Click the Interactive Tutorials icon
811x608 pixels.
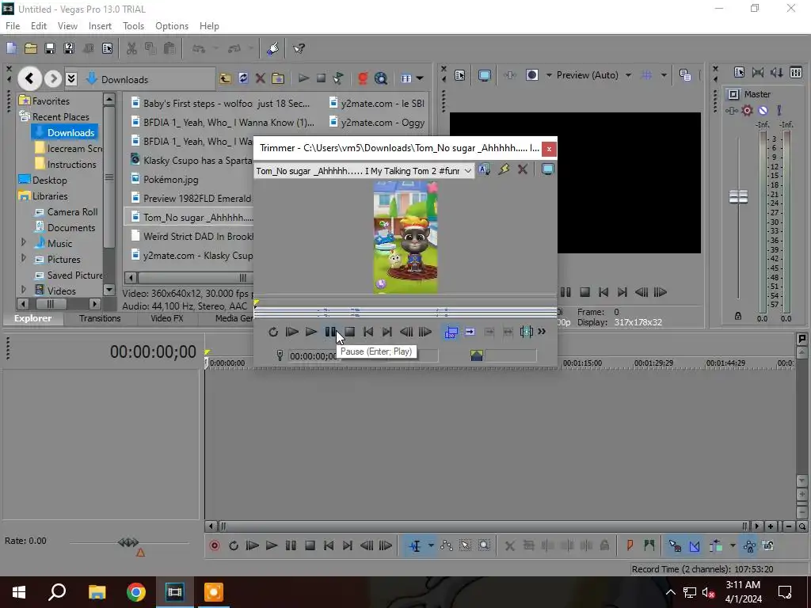pos(273,48)
